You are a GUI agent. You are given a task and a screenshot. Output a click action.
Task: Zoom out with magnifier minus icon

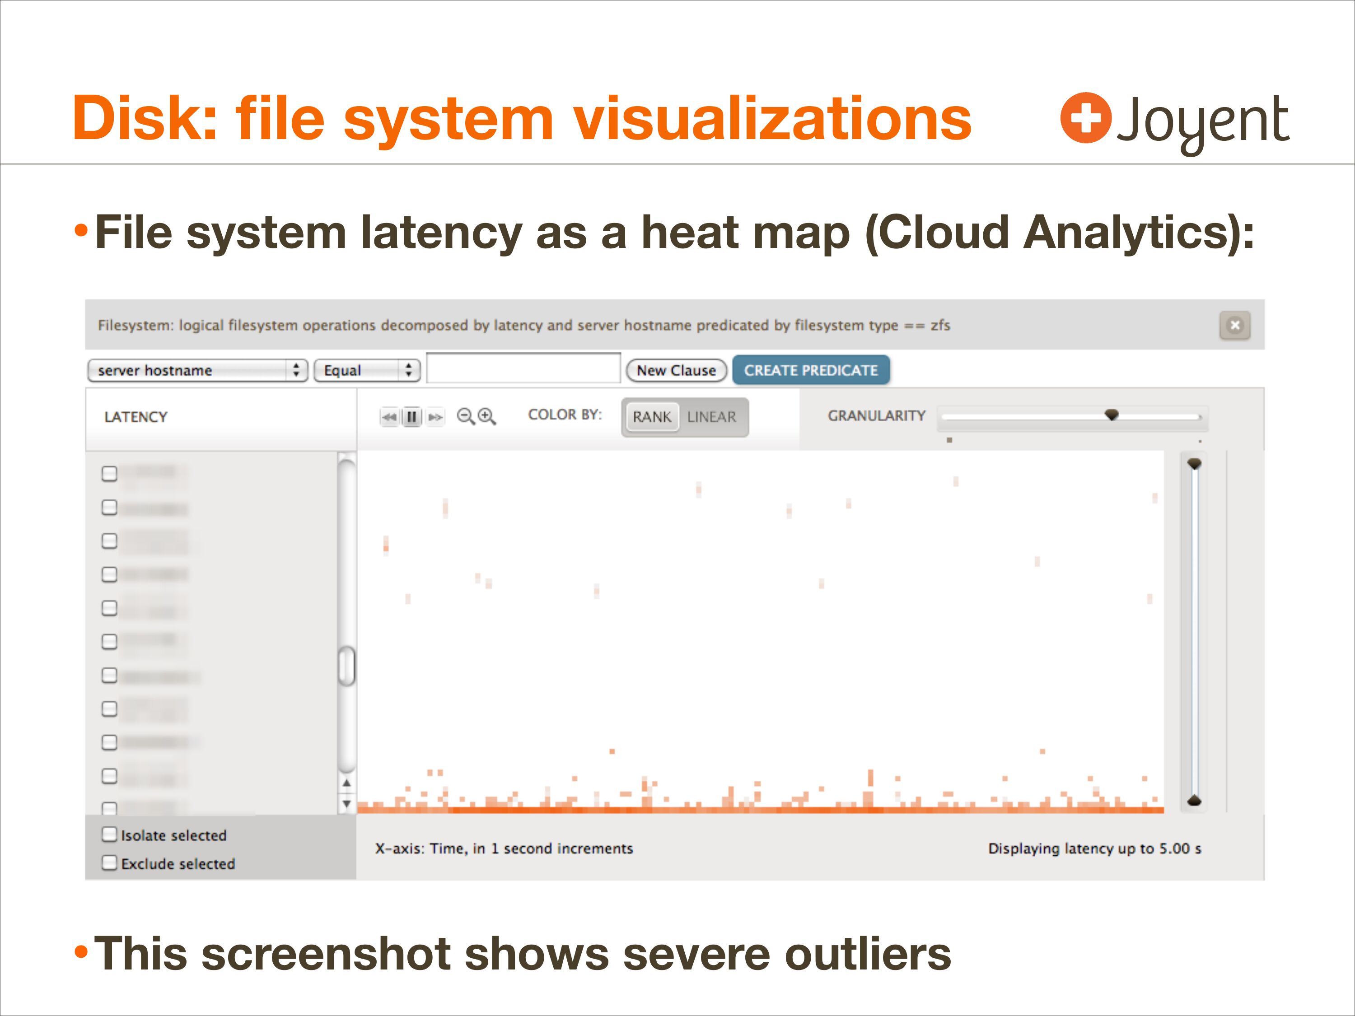click(466, 416)
